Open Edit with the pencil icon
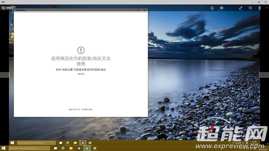 241,8
